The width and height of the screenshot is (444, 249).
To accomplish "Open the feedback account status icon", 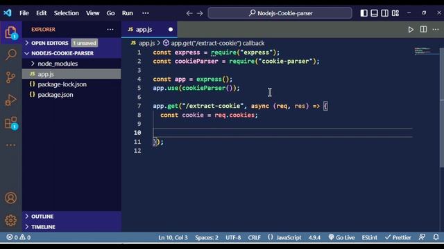I will pyautogui.click(x=422, y=237).
